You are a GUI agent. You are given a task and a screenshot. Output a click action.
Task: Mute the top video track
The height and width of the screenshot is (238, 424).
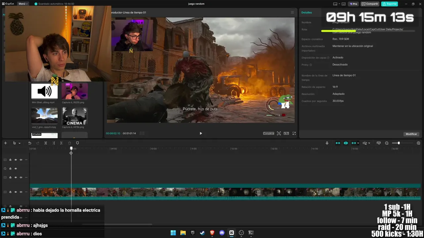[21, 160]
